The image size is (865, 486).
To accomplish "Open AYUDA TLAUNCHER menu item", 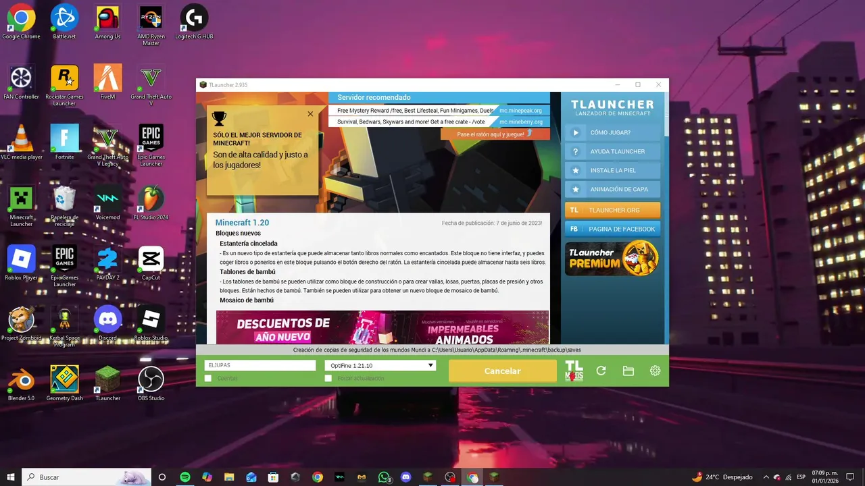I will coord(612,151).
